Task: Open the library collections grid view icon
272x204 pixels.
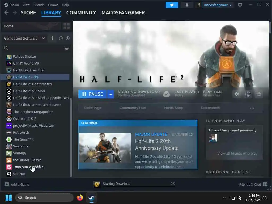Action: click(x=66, y=26)
